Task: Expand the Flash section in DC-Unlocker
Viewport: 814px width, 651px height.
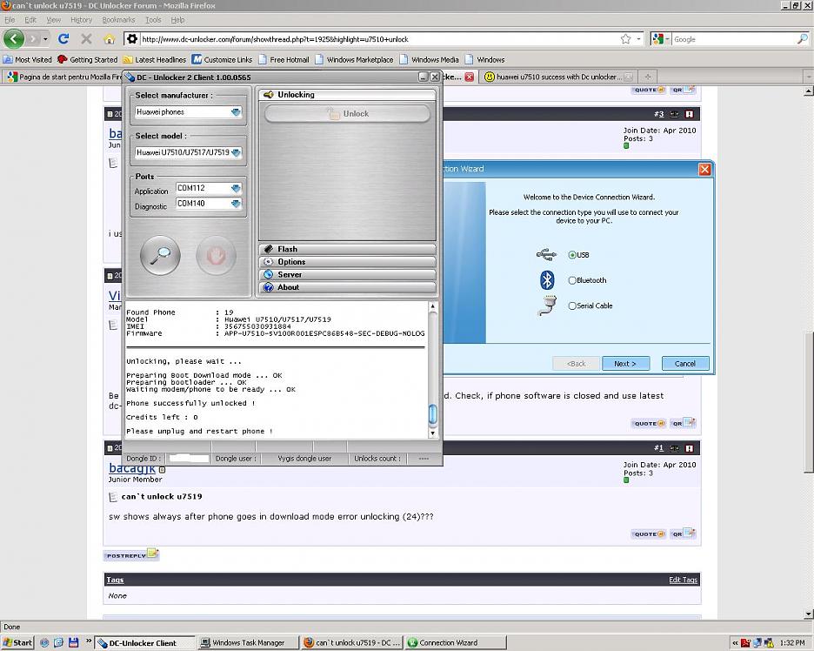Action: coord(347,249)
